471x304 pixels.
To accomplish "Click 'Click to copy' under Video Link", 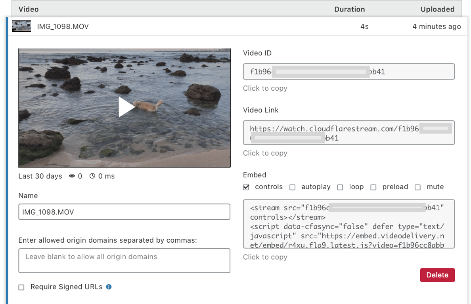I will click(265, 153).
